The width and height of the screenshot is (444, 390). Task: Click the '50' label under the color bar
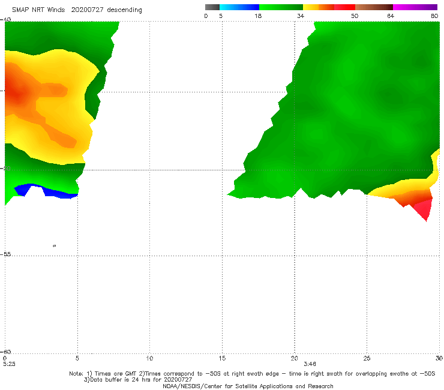[355, 16]
